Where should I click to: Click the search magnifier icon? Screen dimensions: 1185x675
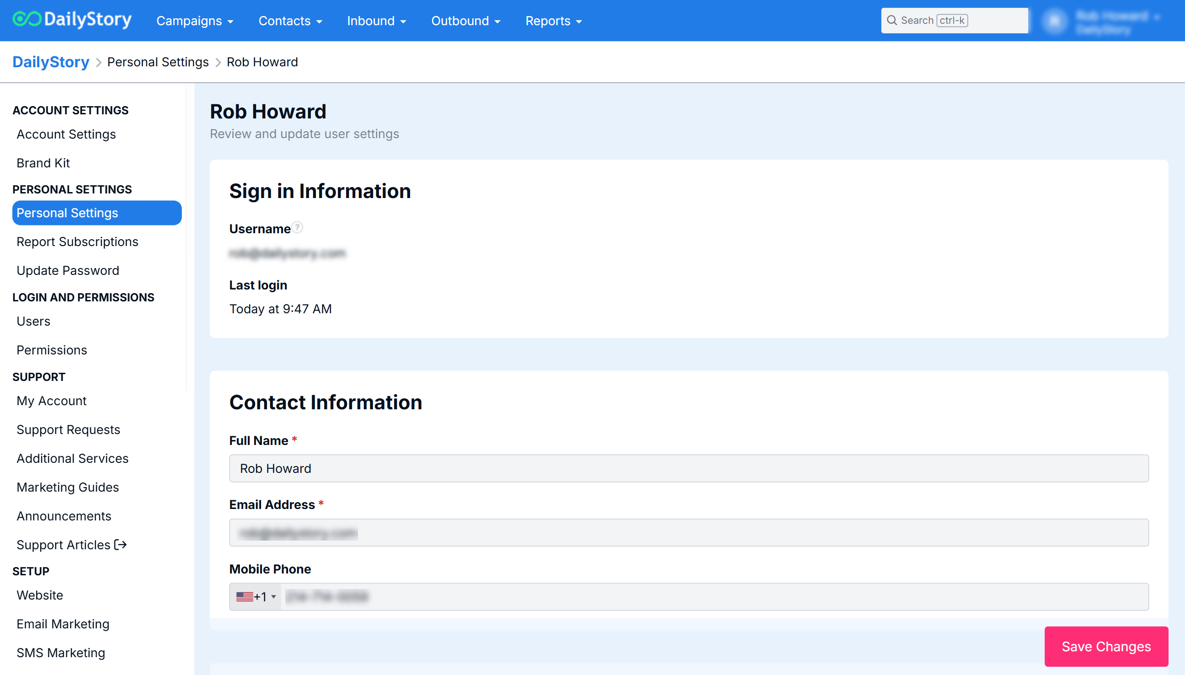point(891,21)
